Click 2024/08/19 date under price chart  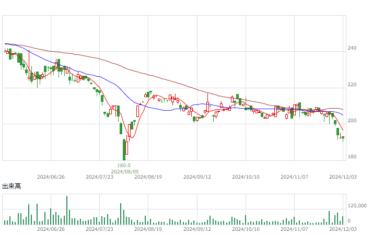click(148, 177)
